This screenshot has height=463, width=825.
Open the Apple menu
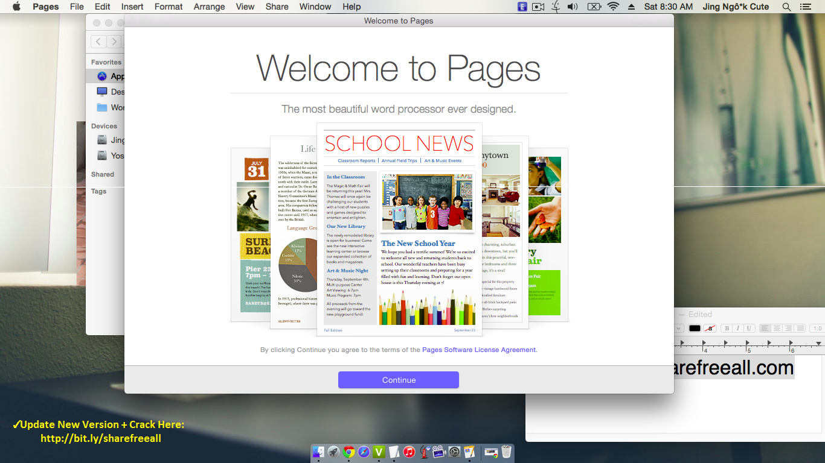pyautogui.click(x=16, y=7)
